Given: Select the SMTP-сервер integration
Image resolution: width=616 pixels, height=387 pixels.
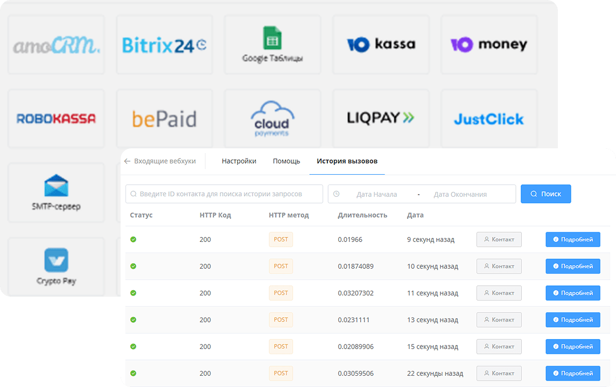Looking at the screenshot, I should click(56, 192).
